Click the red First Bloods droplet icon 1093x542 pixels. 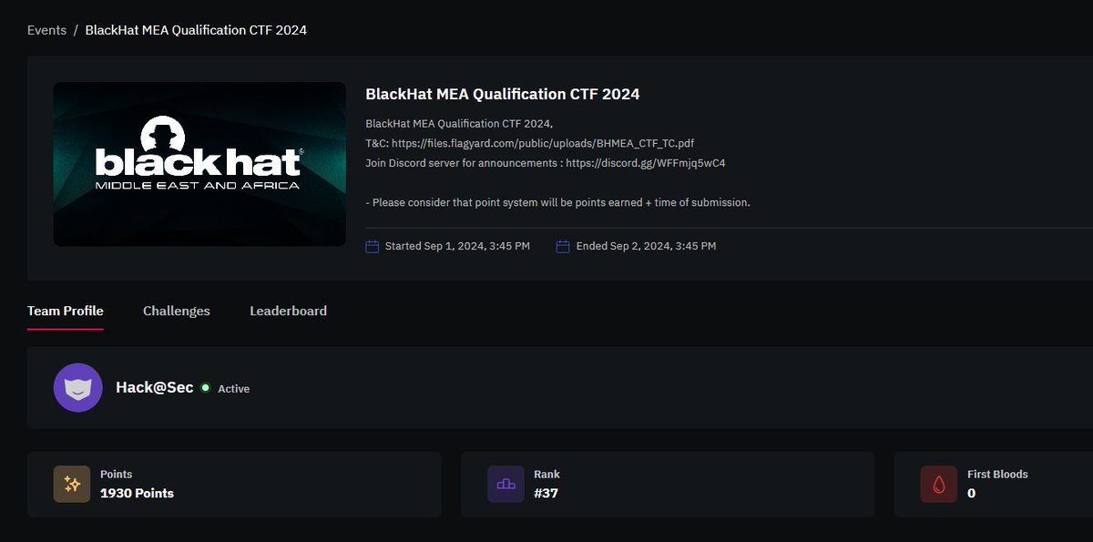[x=938, y=485]
